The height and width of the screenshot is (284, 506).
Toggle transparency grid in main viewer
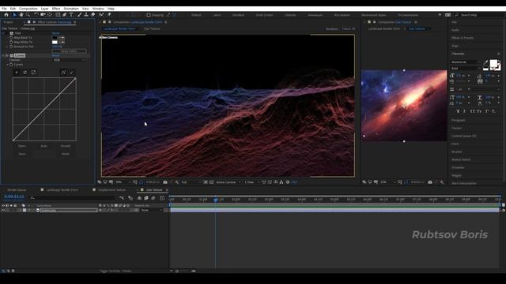pos(211,182)
